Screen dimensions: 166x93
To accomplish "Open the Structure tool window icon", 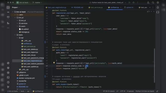I will tap(8, 23).
